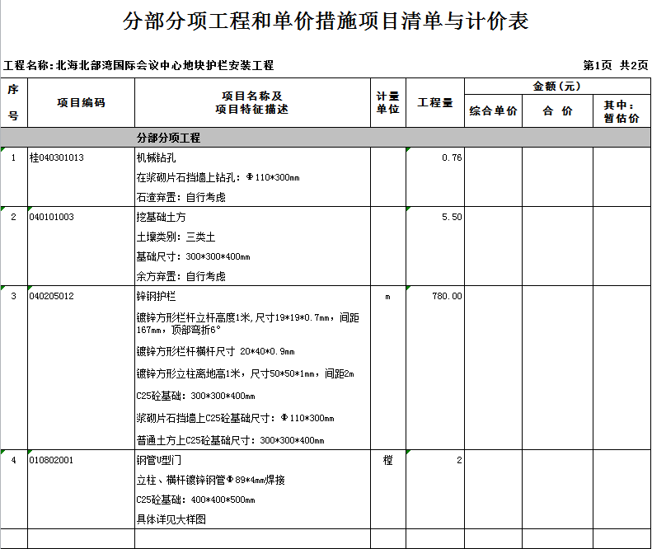This screenshot has width=652, height=549.
Task: Select the code cell 040101003
Action: click(x=51, y=217)
